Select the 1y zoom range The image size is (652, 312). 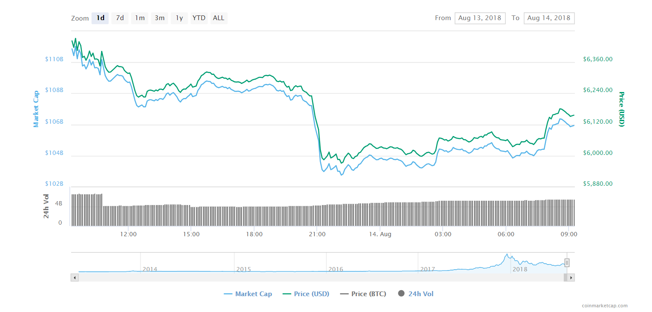[179, 18]
